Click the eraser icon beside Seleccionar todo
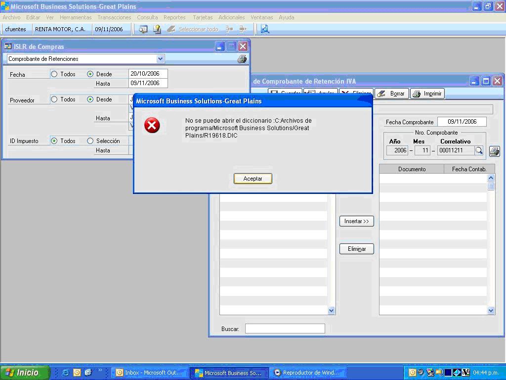 pyautogui.click(x=171, y=29)
